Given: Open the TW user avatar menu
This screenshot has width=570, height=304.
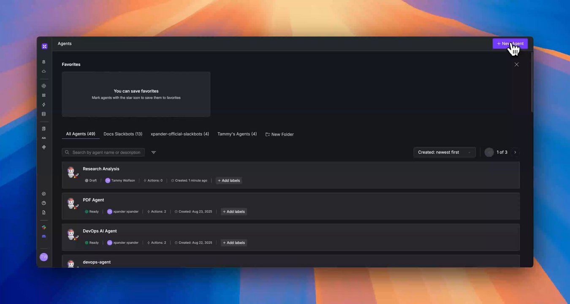Looking at the screenshot, I should tap(43, 257).
